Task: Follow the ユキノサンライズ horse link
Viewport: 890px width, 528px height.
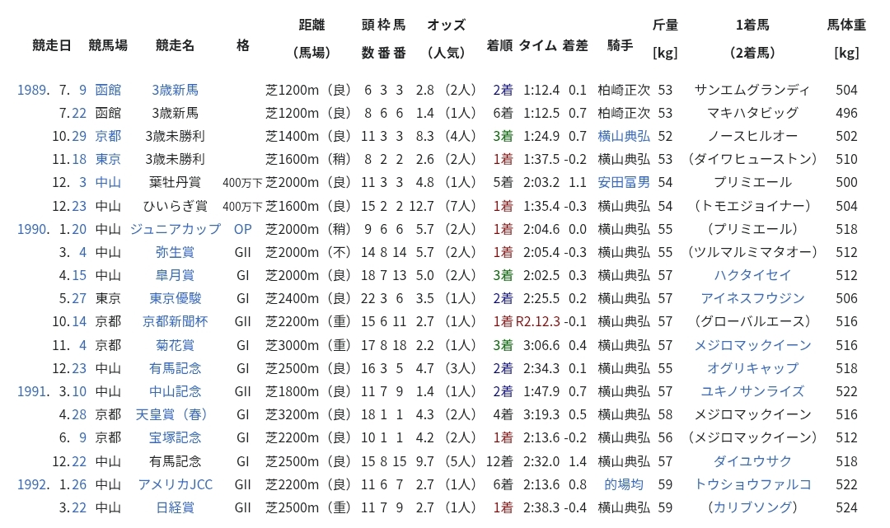Action: (752, 391)
